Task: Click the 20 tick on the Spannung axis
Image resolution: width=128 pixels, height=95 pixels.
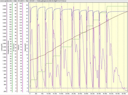Action: pos(27,22)
